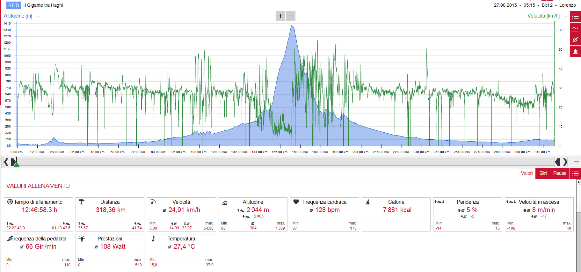Click the flame icon for Calorie

click(x=368, y=202)
